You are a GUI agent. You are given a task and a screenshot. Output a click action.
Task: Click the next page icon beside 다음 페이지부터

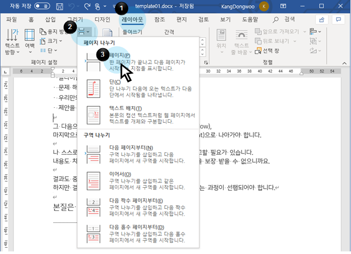click(x=93, y=154)
